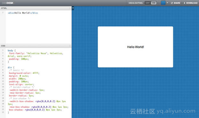This screenshot has height=118, width=199.
Task: Click the CSS line "font-family: 'Helvetica Neue'"
Action: click(x=36, y=53)
